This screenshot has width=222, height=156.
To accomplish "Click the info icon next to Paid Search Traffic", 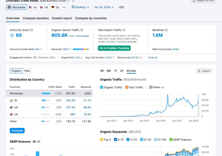I will click(124, 30).
